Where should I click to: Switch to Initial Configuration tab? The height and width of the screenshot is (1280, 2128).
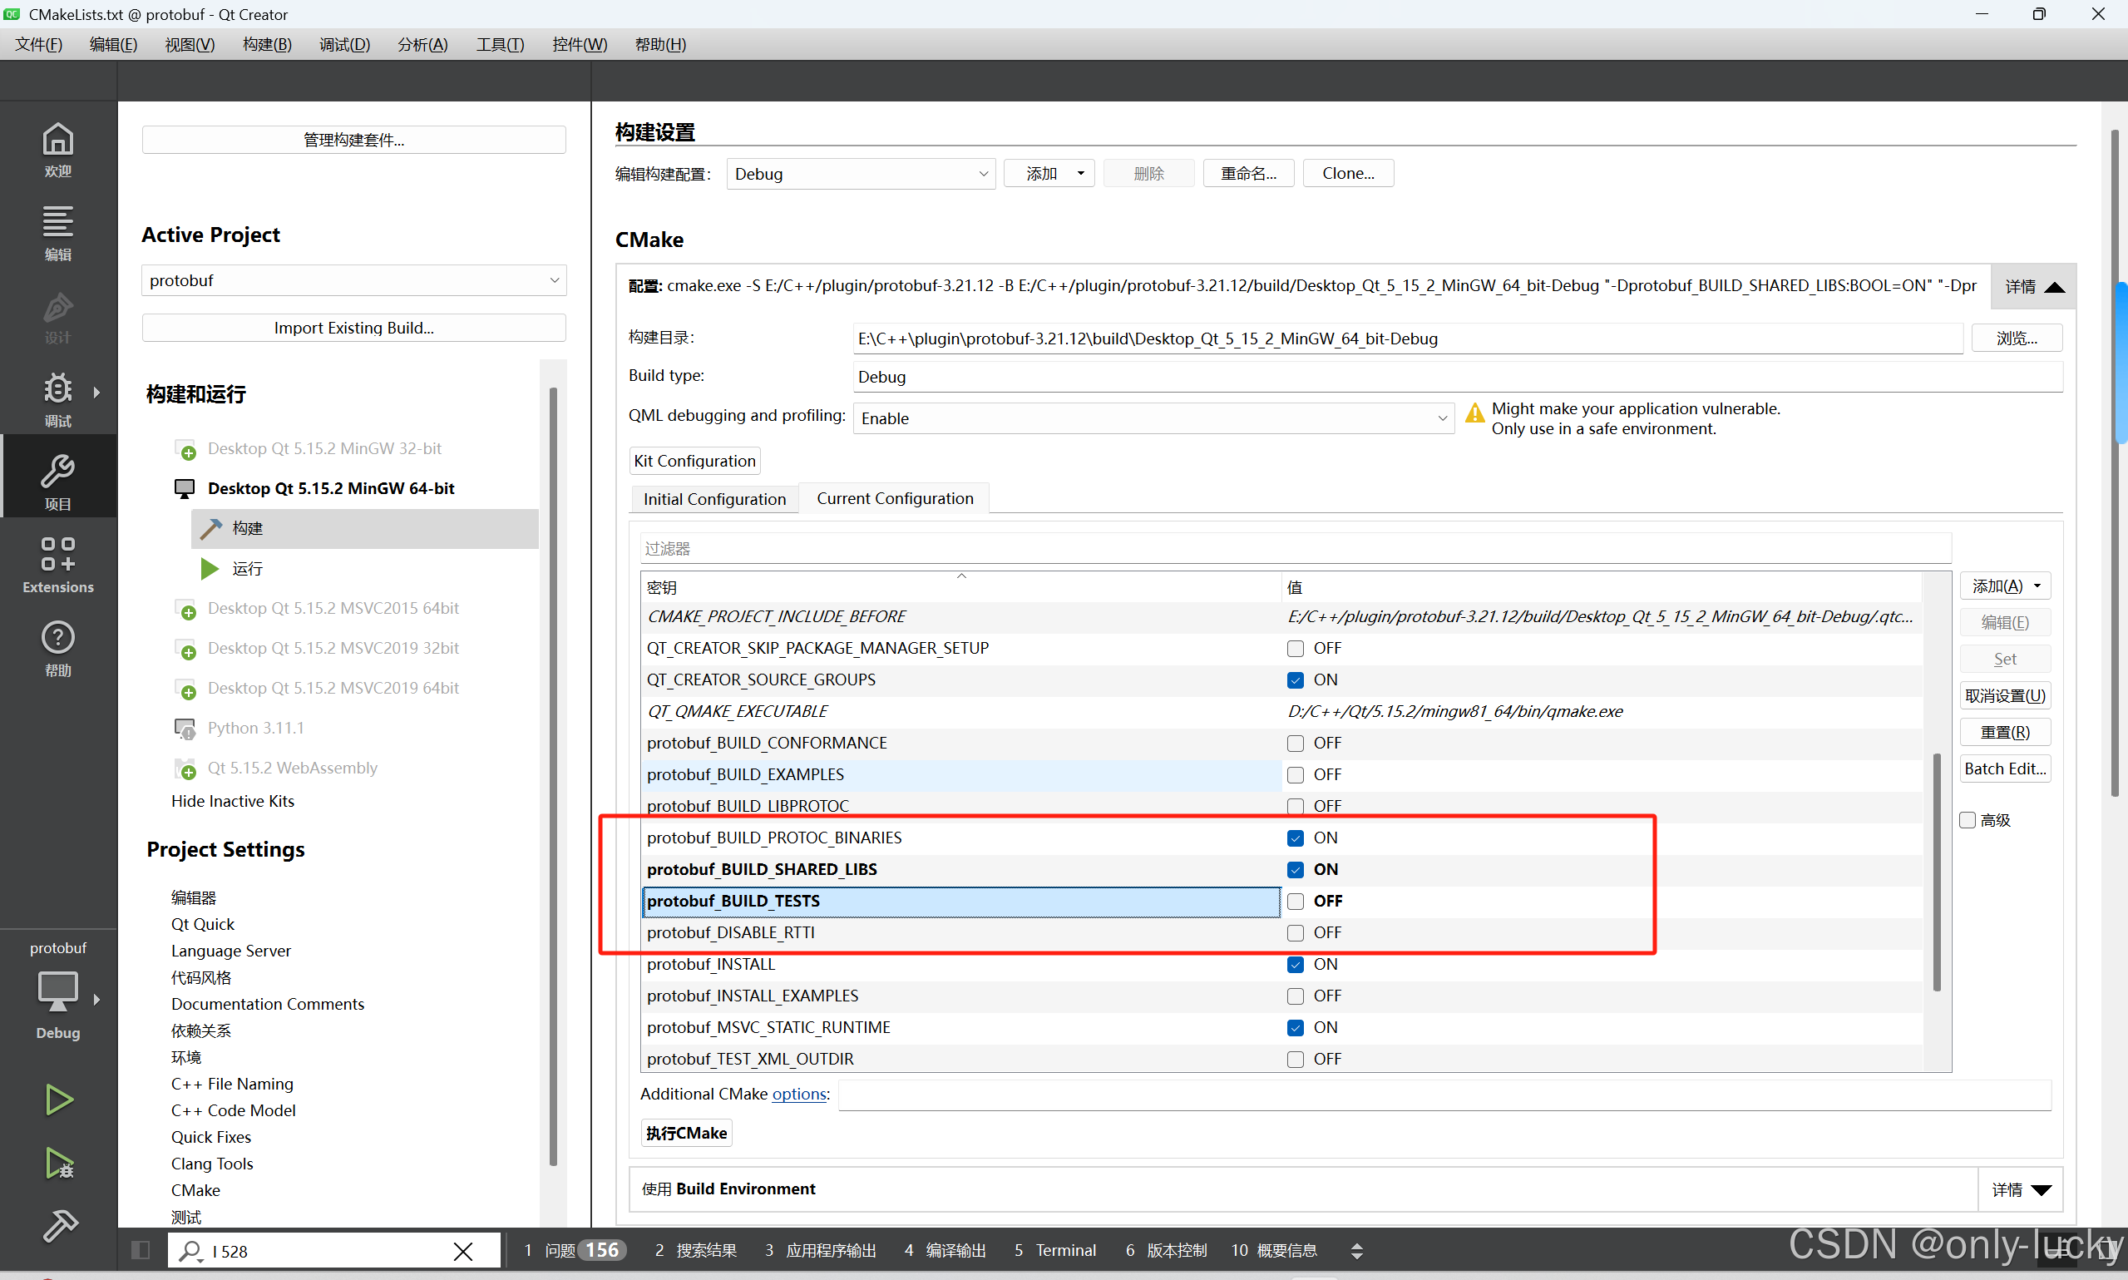(714, 498)
